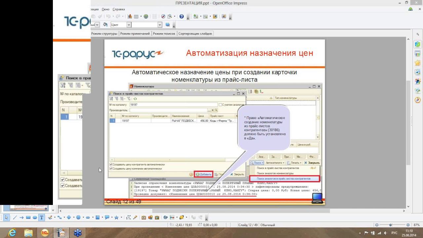Image resolution: width=423 pixels, height=238 pixels.
Task: Expand the Symbol Shapes smiley dropdown arrow
Action: (83, 218)
